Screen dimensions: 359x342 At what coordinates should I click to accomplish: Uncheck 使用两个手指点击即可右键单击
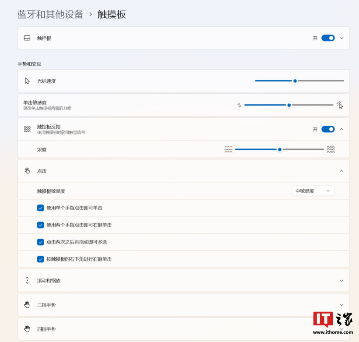pos(41,225)
